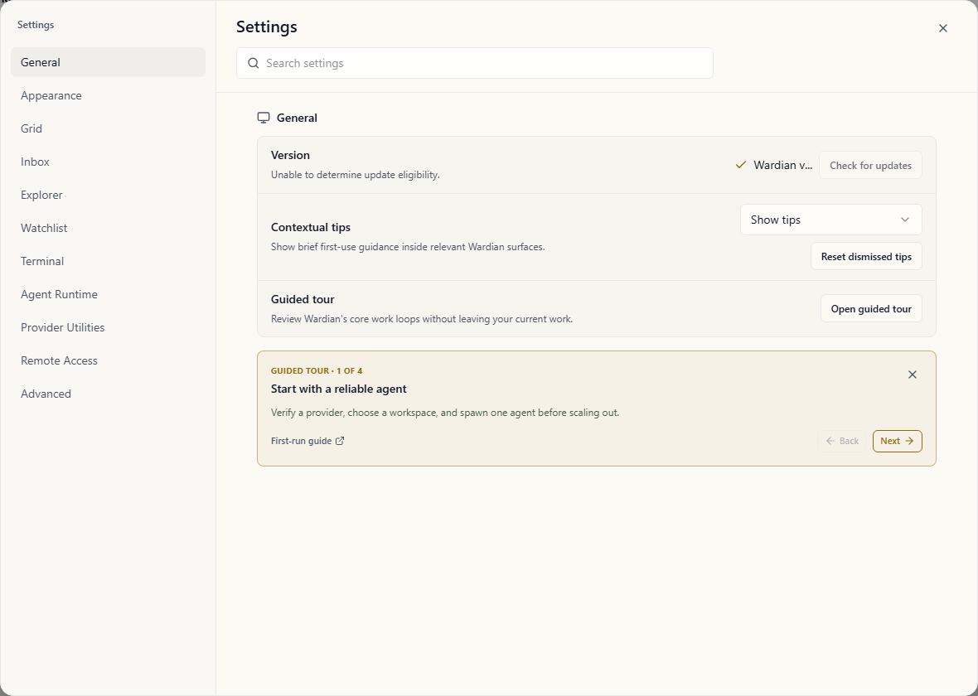Click the 'GUIDED TOUR · 1 OF 4' label
Image resolution: width=978 pixels, height=696 pixels.
(x=317, y=370)
